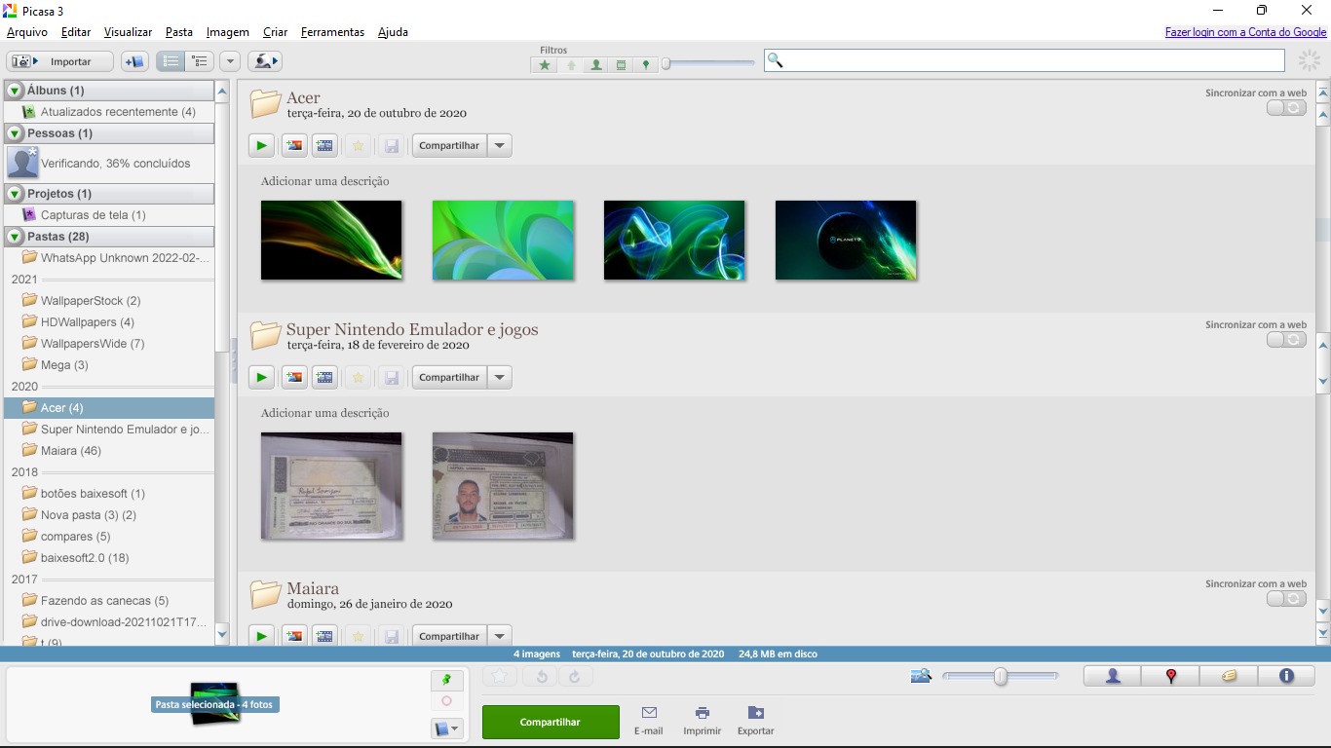Clear the photo tray with red circle
This screenshot has width=1331, height=748.
pyautogui.click(x=446, y=701)
